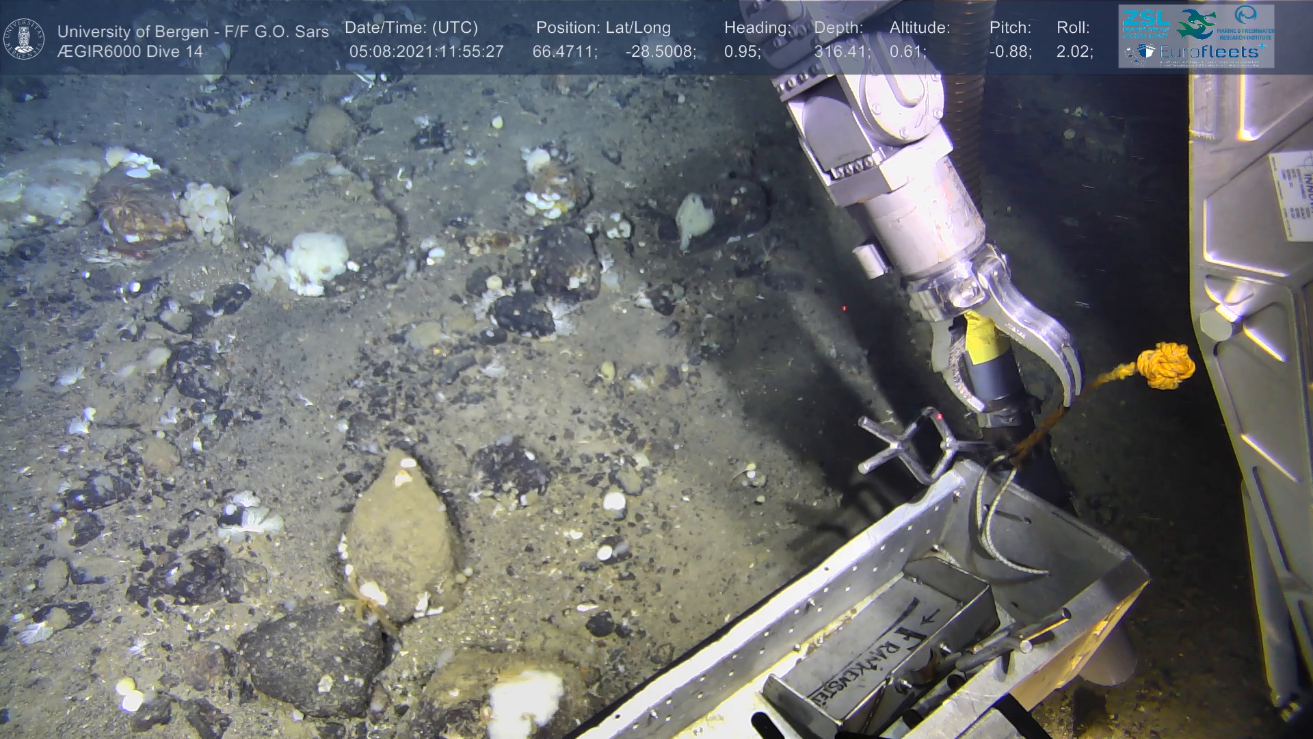Viewport: 1313px width, 739px height.
Task: Click the Altitude value 0.61
Action: tap(907, 52)
